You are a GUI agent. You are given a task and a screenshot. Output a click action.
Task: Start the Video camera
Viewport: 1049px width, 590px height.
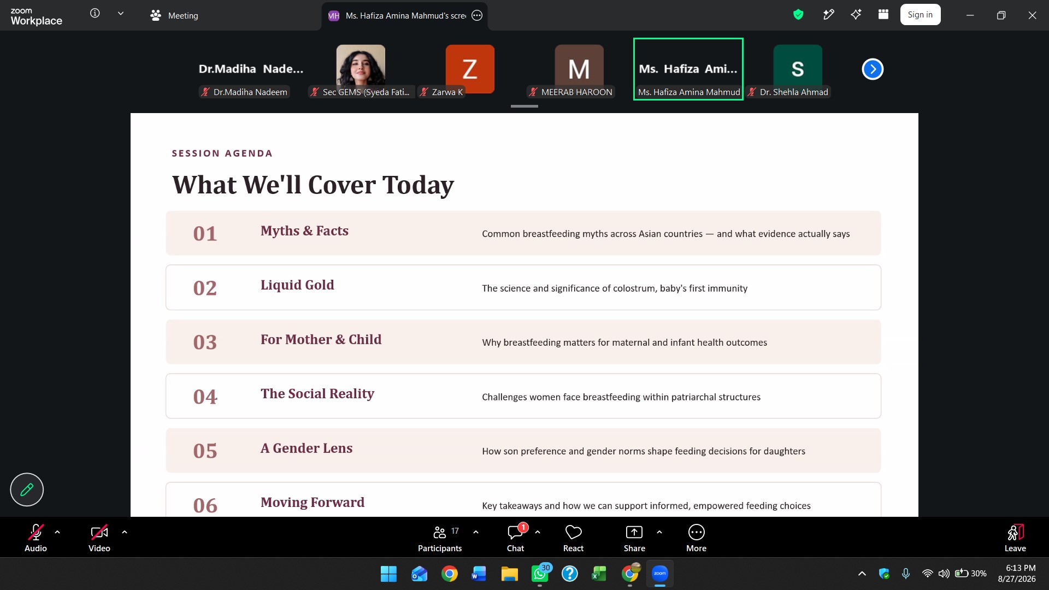(99, 538)
